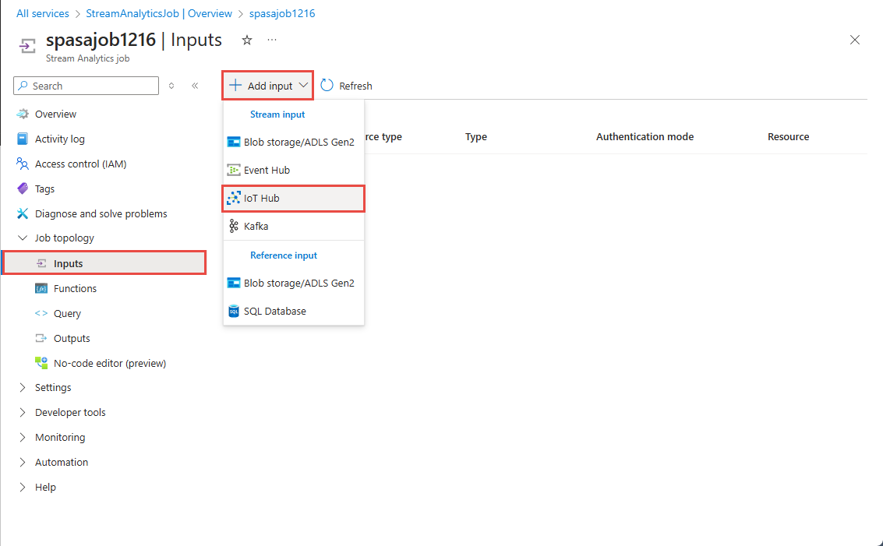Click the Access control (IAM) people icon
Image resolution: width=883 pixels, height=546 pixels.
click(x=23, y=164)
